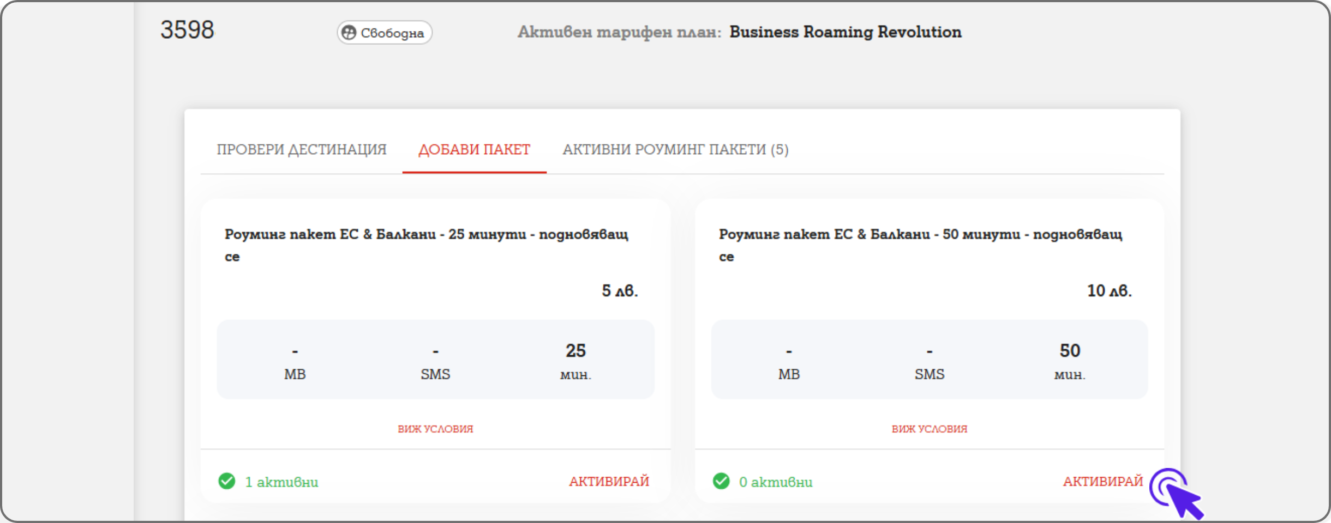Click the 5 лв. price
1331x523 pixels.
coord(620,290)
